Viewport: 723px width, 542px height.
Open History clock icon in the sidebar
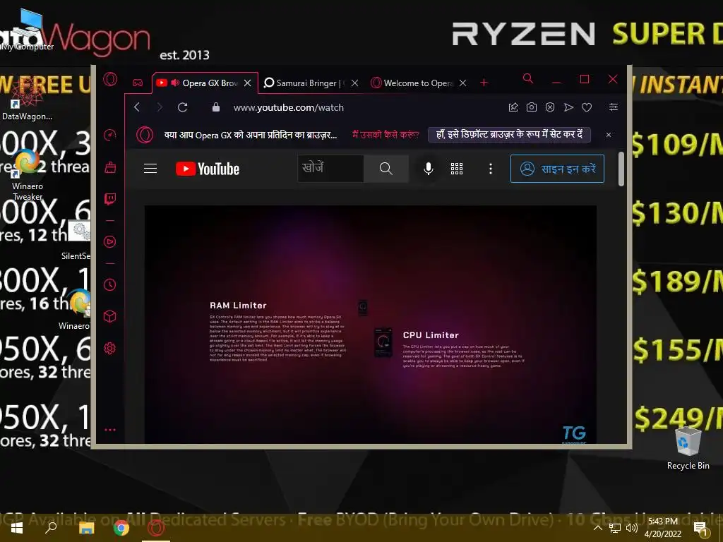pos(109,284)
